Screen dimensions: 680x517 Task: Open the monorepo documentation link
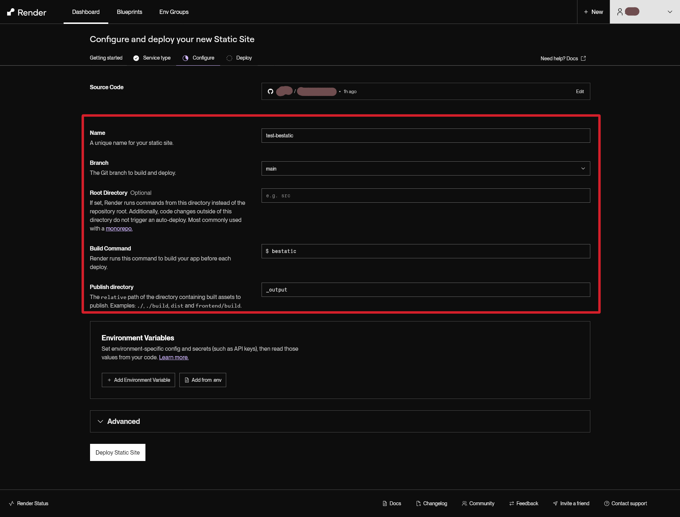pos(119,228)
